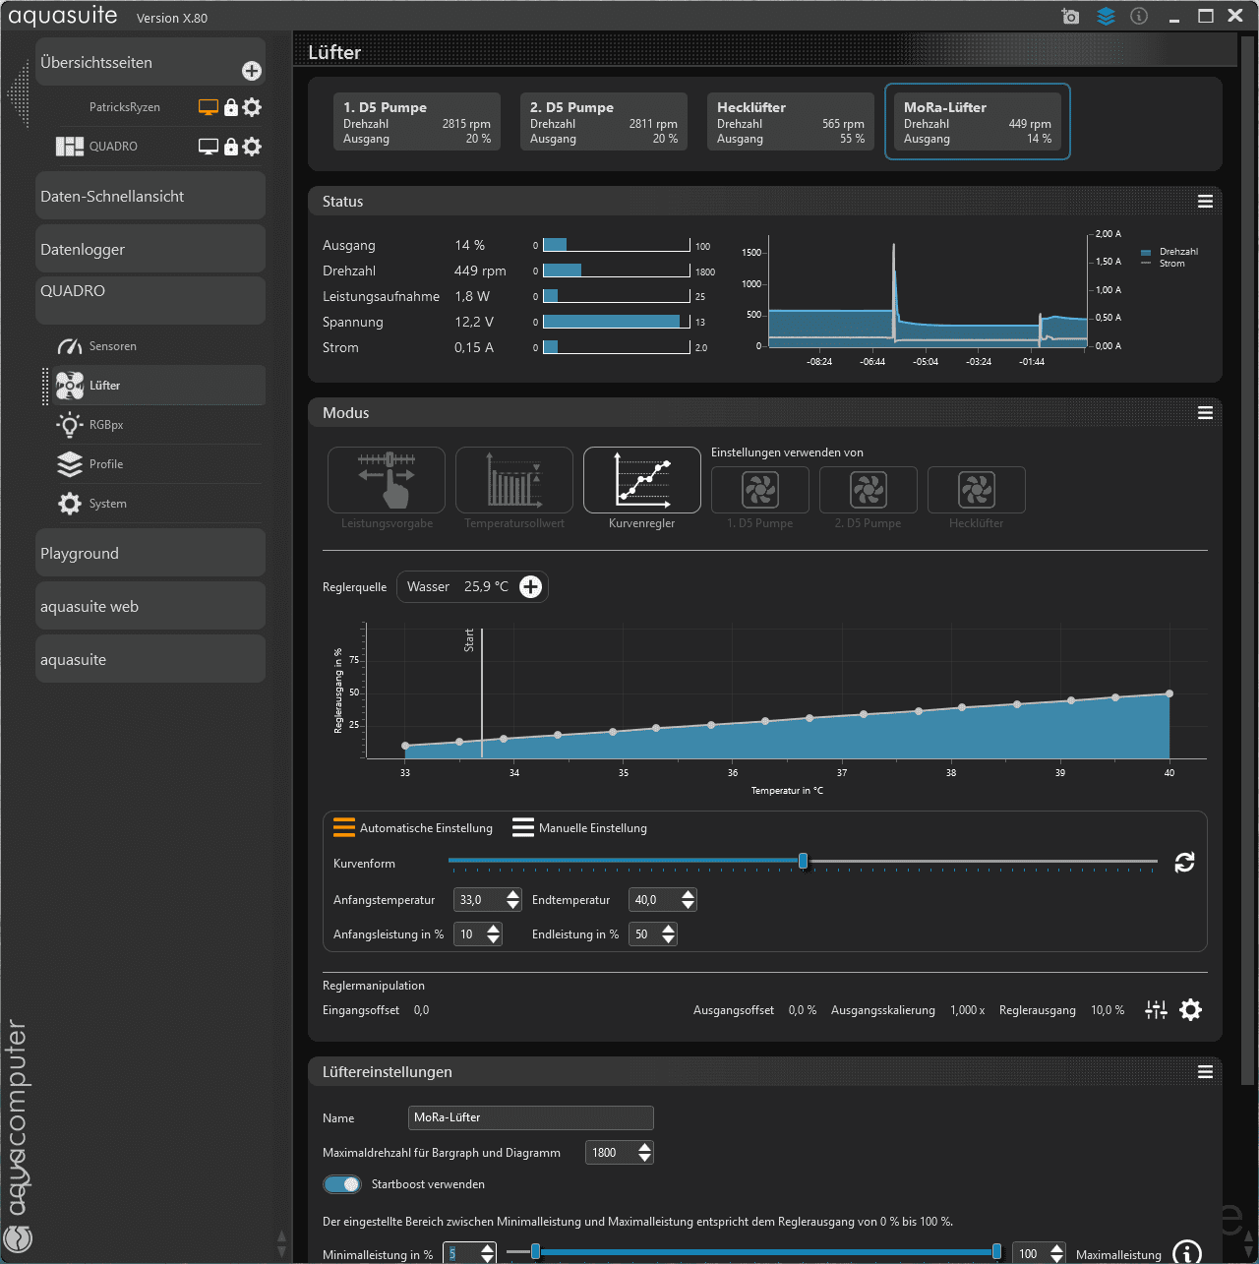This screenshot has height=1264, width=1259.
Task: Select the 2. D5 Pumpe fan tab
Action: click(x=604, y=122)
